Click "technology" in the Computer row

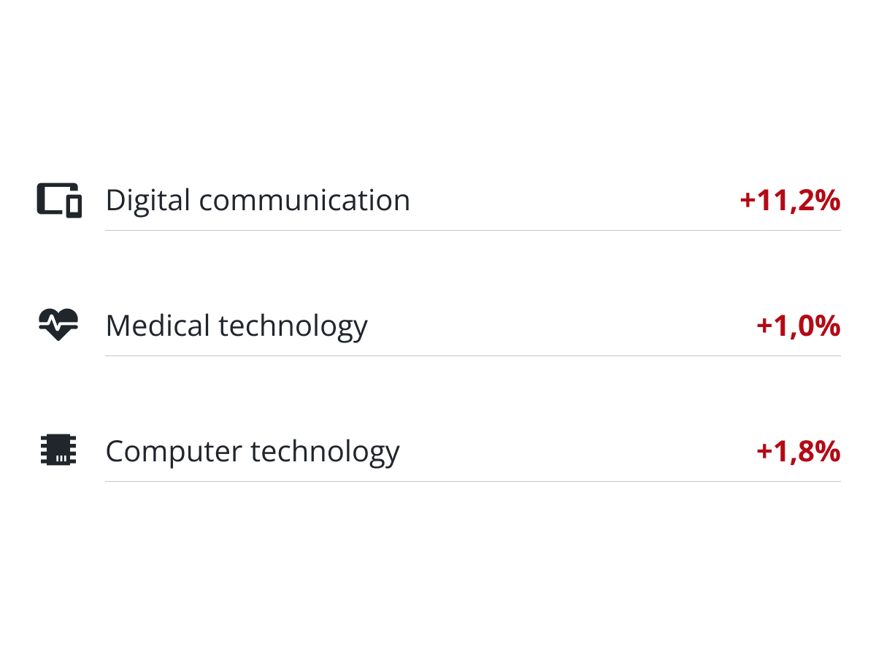point(325,451)
